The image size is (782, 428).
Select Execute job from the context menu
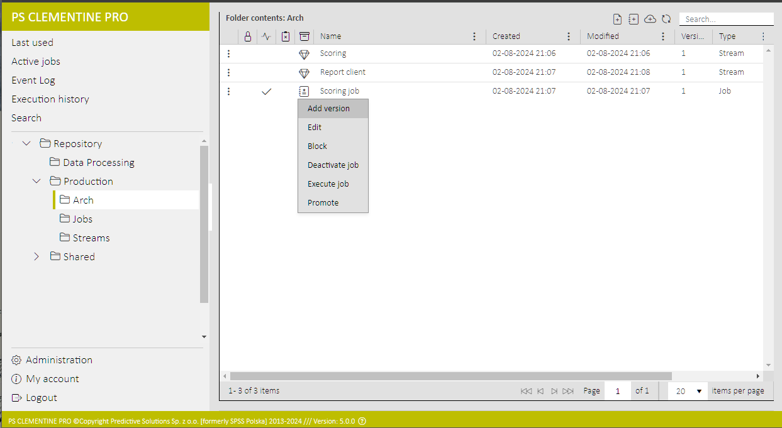[328, 184]
